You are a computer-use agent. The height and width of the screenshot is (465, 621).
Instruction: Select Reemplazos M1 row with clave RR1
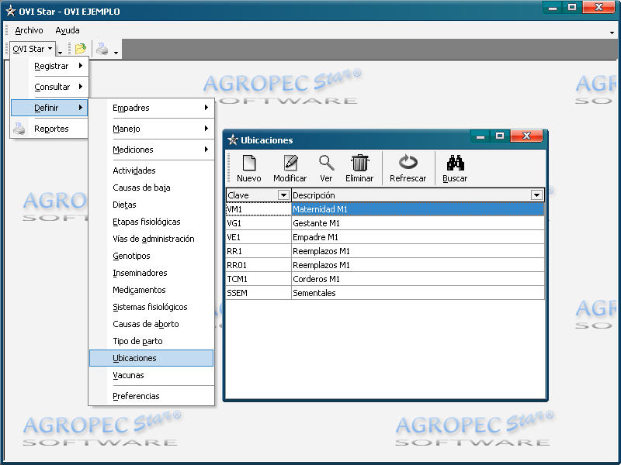(x=385, y=250)
